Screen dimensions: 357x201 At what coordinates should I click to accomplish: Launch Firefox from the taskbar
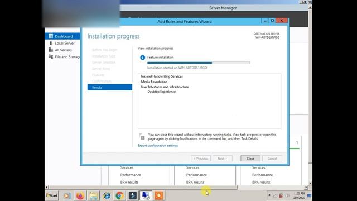[80, 195]
